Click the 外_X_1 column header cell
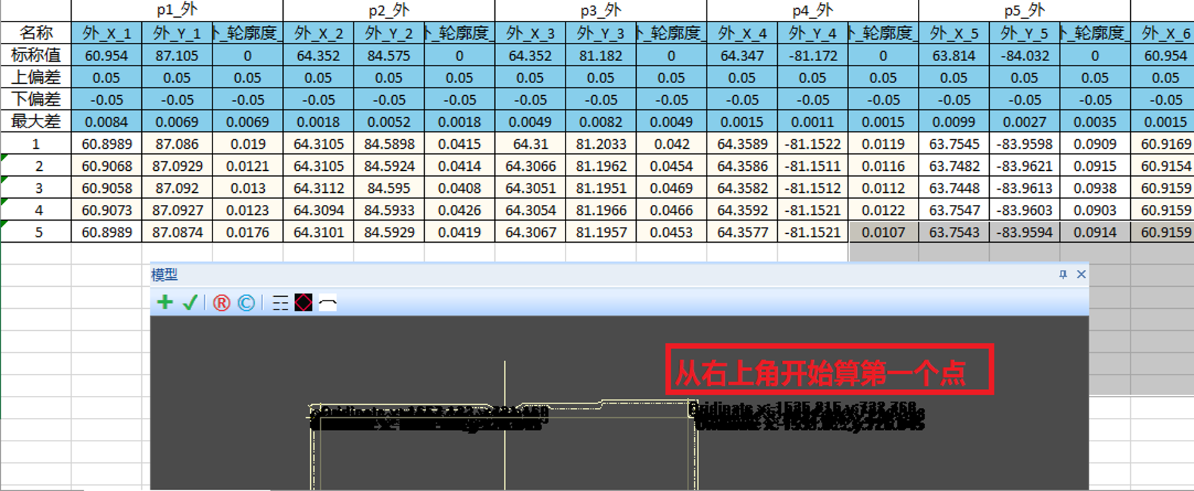Image resolution: width=1194 pixels, height=491 pixels. tap(107, 33)
